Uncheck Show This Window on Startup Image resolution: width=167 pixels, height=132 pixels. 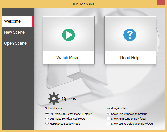point(108,114)
